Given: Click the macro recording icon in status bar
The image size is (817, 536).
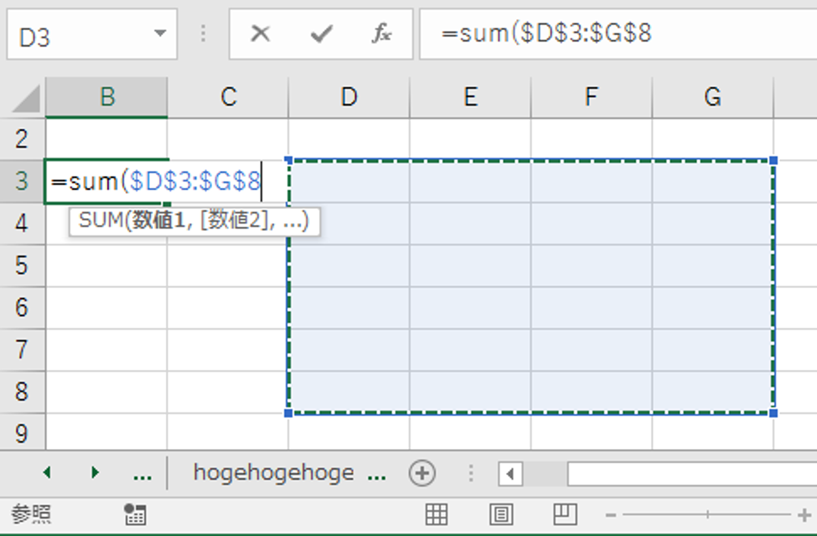Looking at the screenshot, I should (135, 514).
